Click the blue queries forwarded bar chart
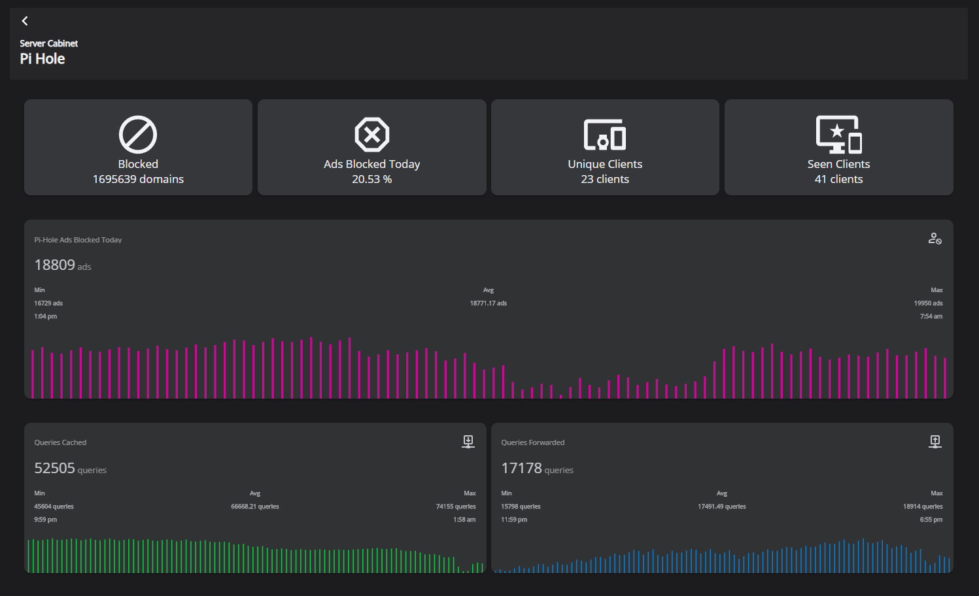This screenshot has width=979, height=596. point(722,556)
